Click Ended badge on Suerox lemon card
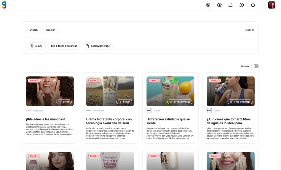This screenshot has height=170, width=281. [x=154, y=81]
